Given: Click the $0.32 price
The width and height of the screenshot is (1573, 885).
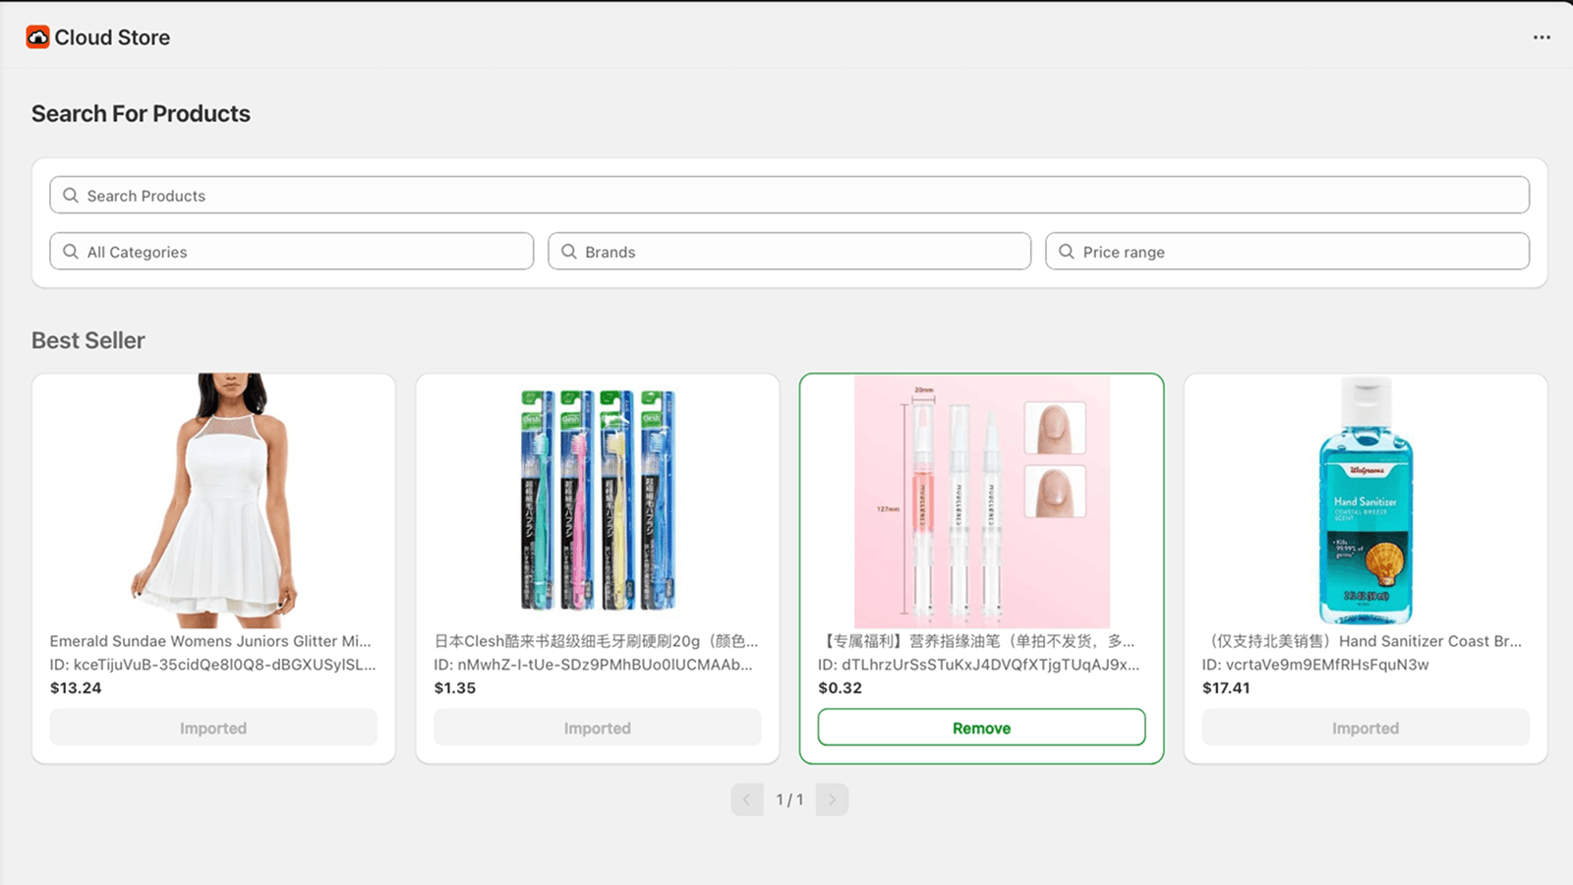Looking at the screenshot, I should 840,688.
